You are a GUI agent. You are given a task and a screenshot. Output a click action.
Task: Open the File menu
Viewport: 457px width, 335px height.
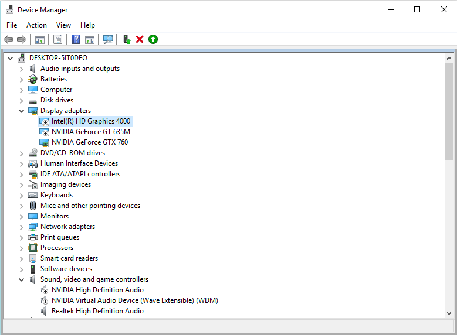[x=12, y=25]
